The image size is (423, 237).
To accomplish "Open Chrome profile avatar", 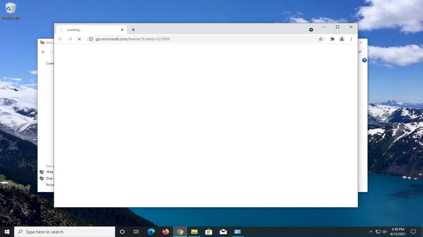I will (342, 39).
